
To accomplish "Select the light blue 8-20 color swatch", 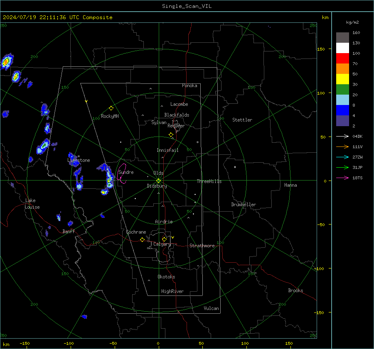I will coord(342,100).
